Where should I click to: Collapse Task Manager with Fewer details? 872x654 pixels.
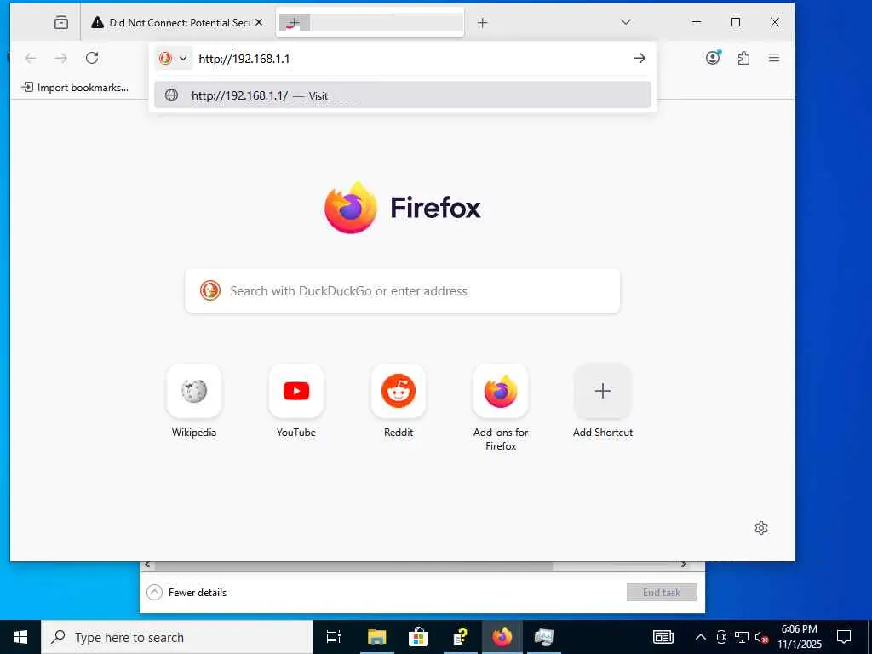point(186,593)
